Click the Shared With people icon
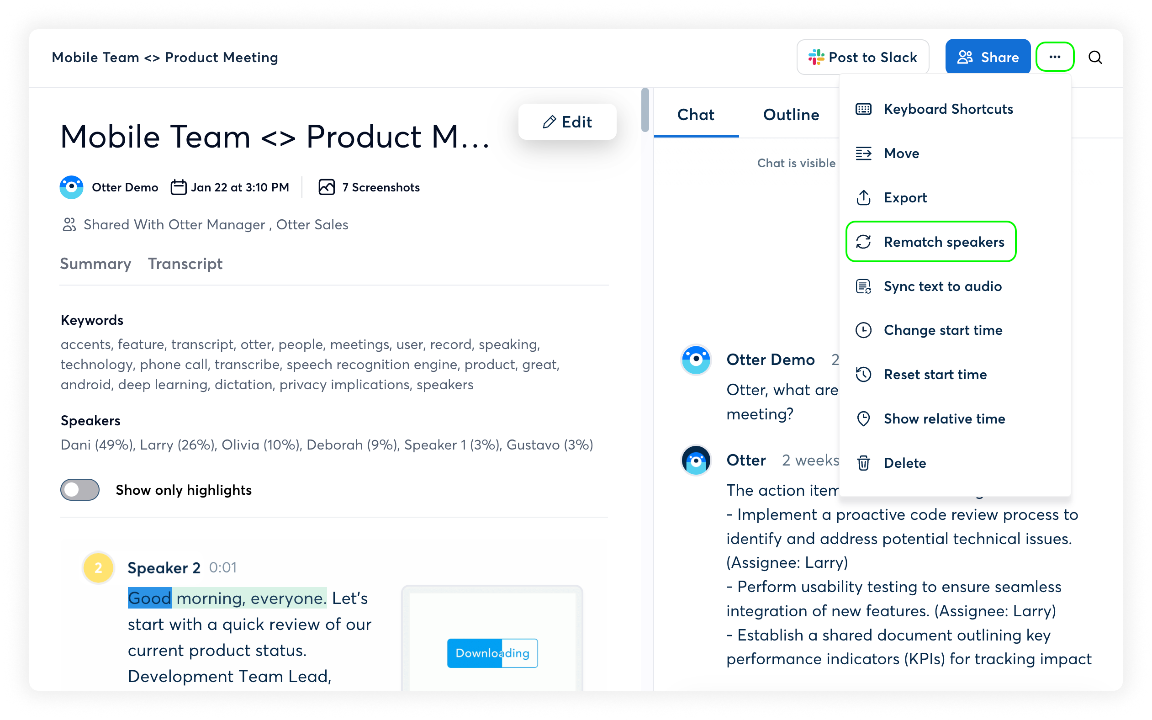Viewport: 1152px width, 720px height. click(69, 224)
